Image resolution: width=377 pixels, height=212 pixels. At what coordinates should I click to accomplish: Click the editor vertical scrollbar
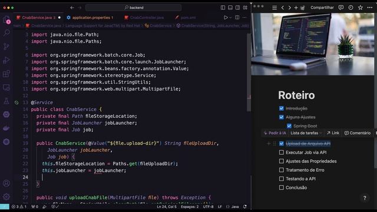(249, 72)
